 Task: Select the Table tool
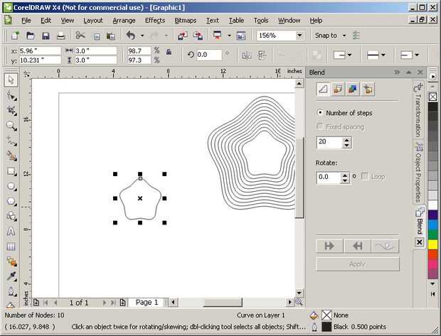coord(11,246)
